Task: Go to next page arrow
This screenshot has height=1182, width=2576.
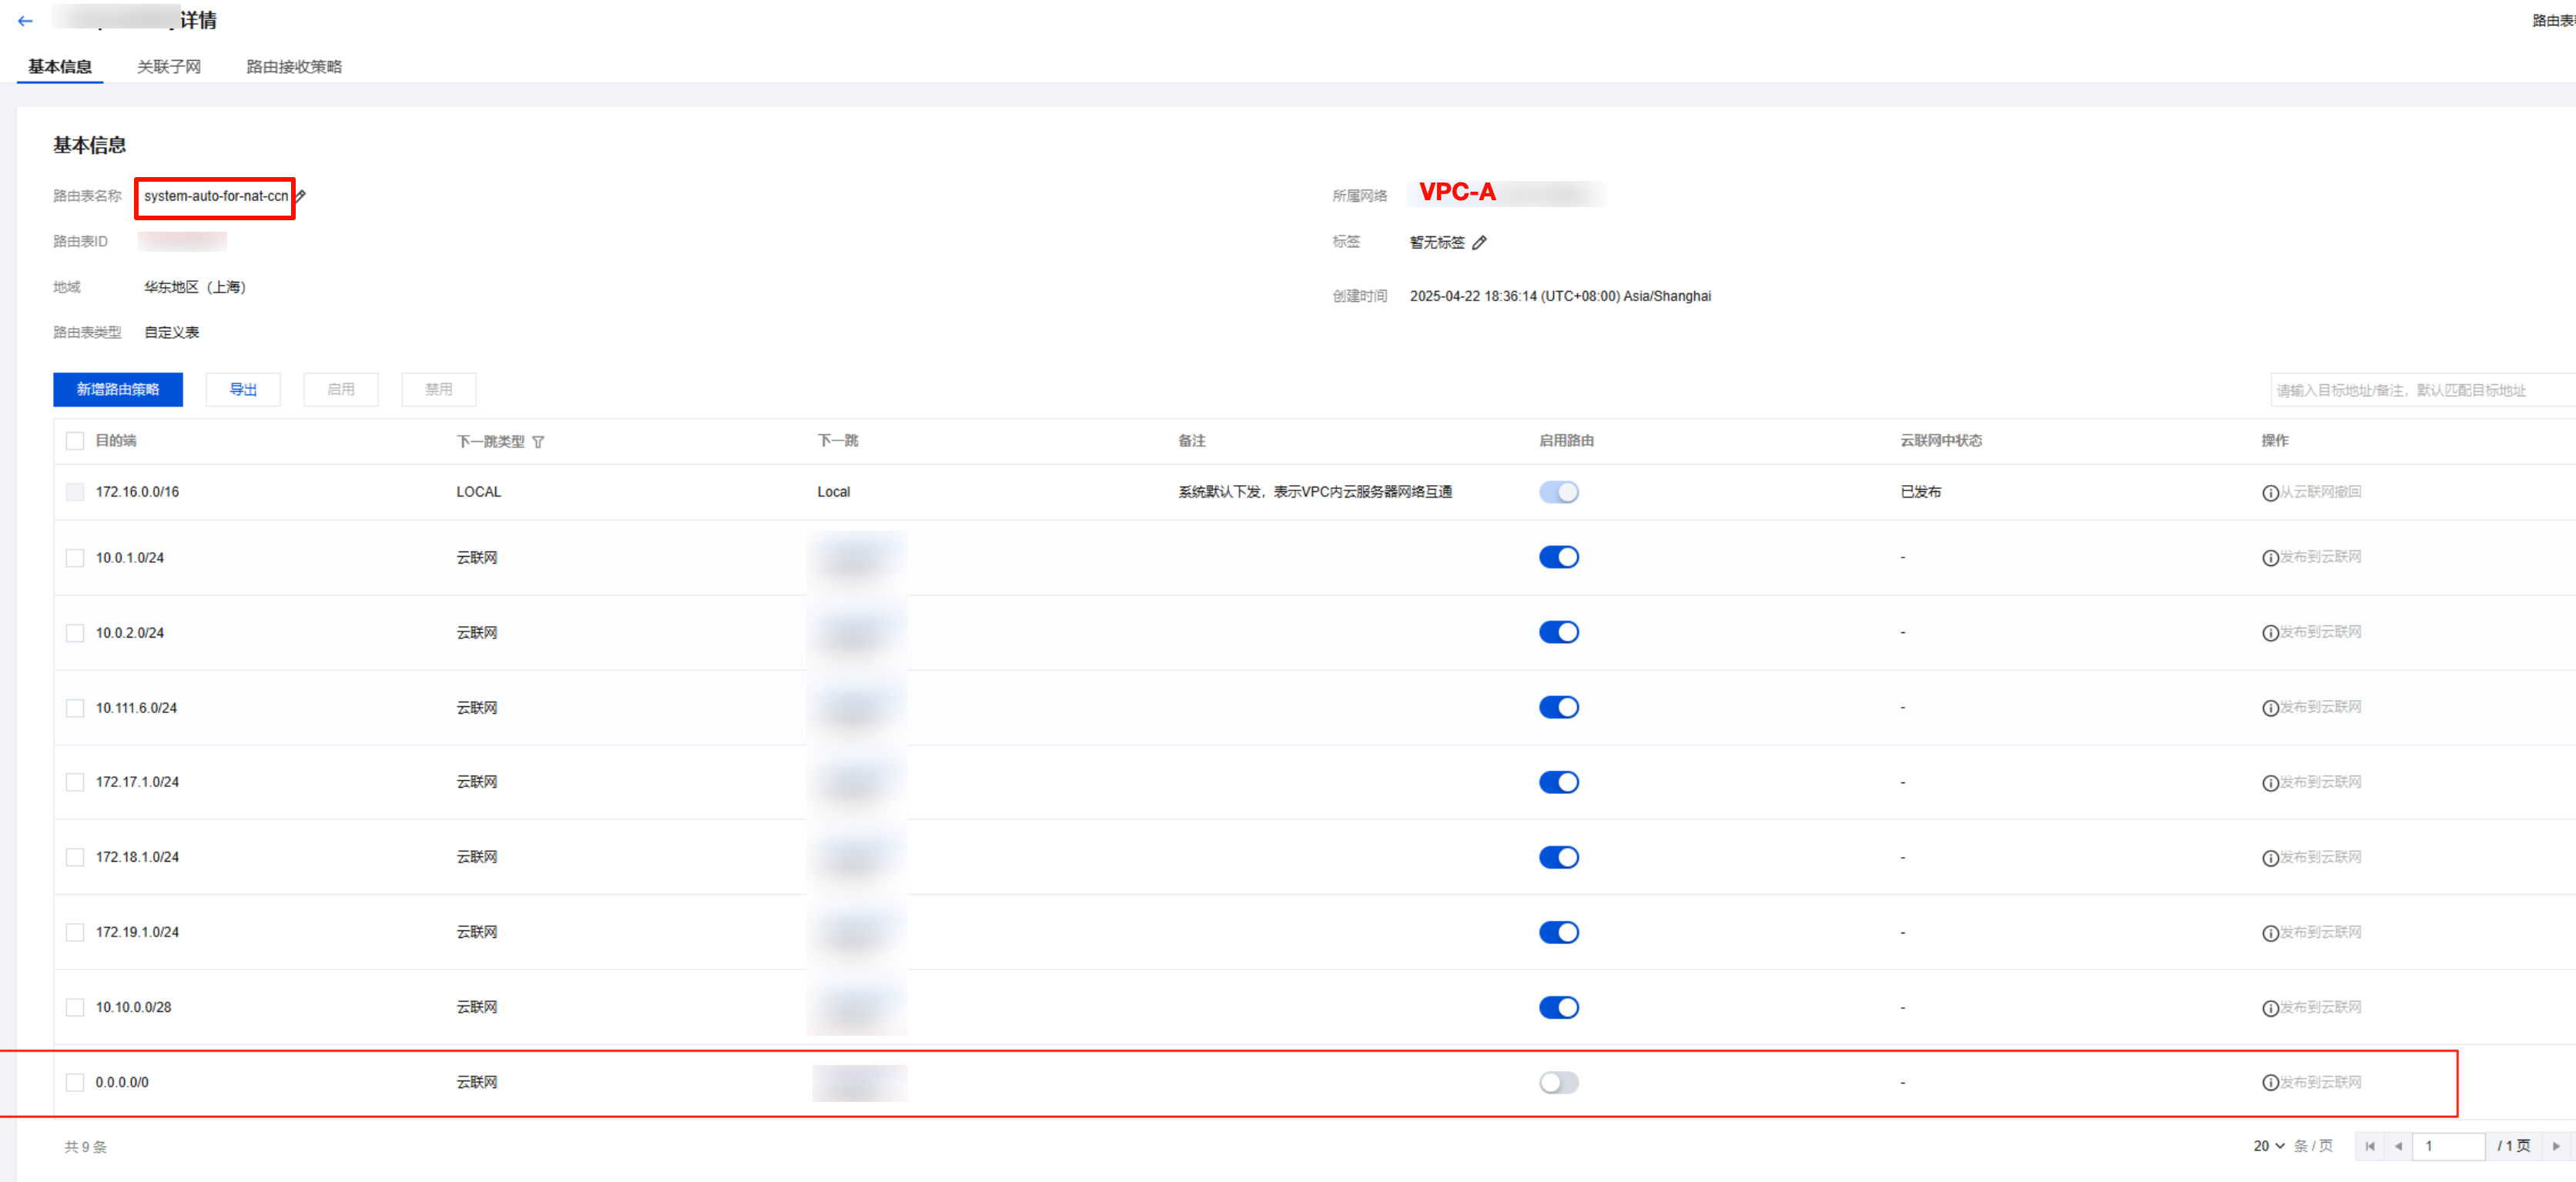Action: [x=2555, y=1146]
